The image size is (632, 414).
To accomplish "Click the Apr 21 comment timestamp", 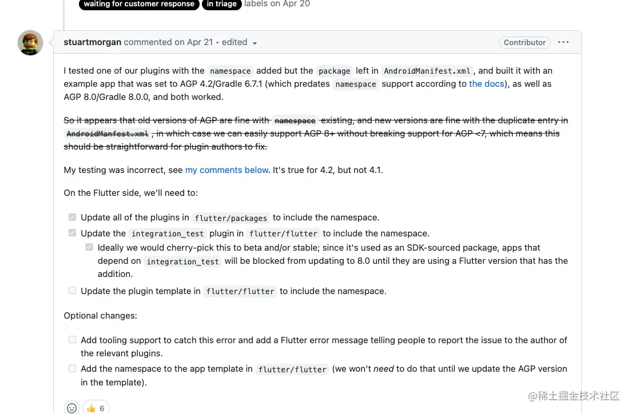I will (x=200, y=42).
